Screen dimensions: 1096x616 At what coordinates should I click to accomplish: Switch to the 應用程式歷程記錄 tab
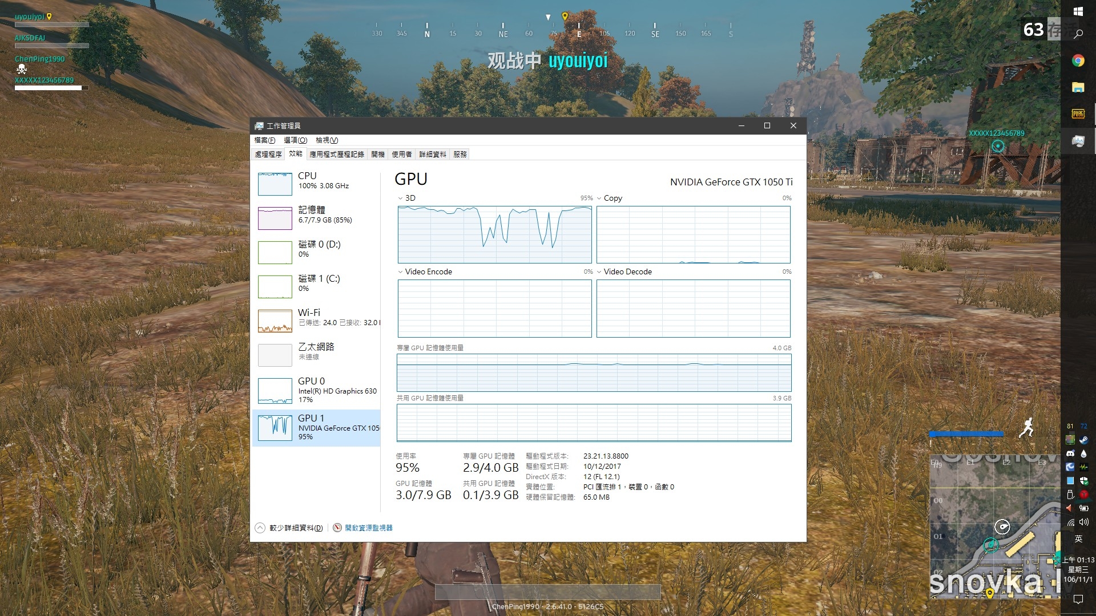click(337, 154)
